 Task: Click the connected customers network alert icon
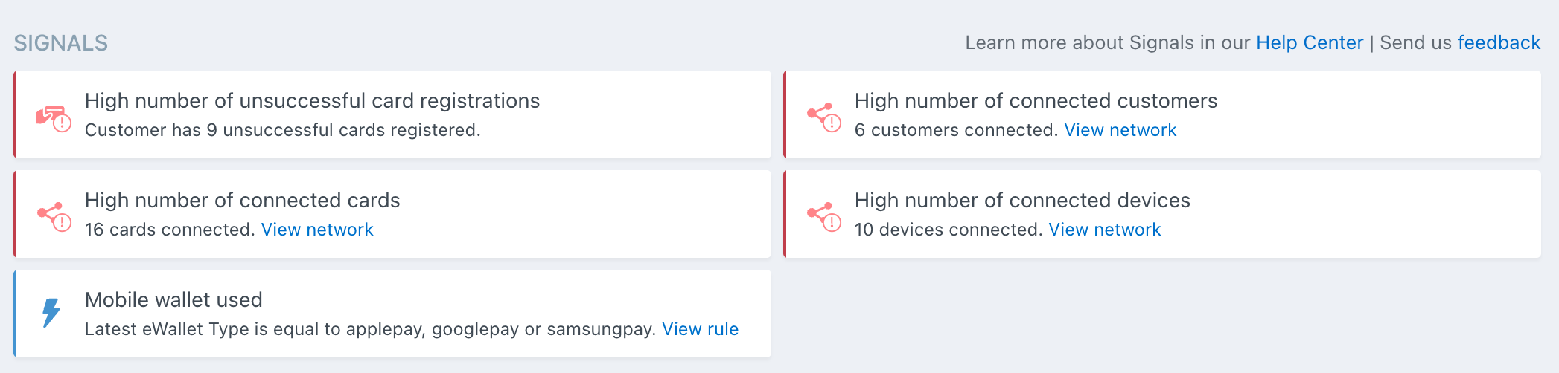pyautogui.click(x=823, y=117)
